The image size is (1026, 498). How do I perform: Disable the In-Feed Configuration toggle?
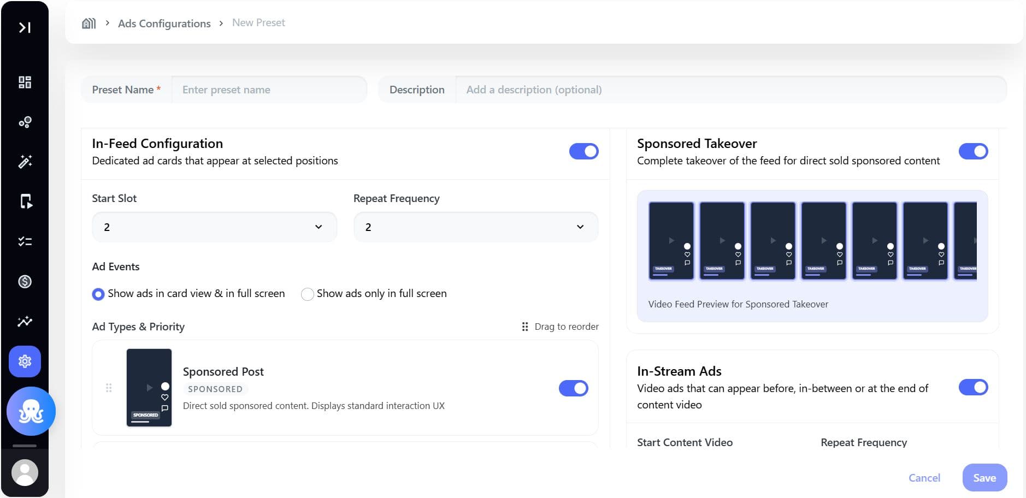coord(583,151)
